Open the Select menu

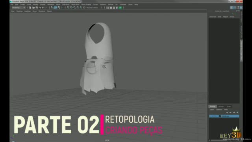[29, 4]
